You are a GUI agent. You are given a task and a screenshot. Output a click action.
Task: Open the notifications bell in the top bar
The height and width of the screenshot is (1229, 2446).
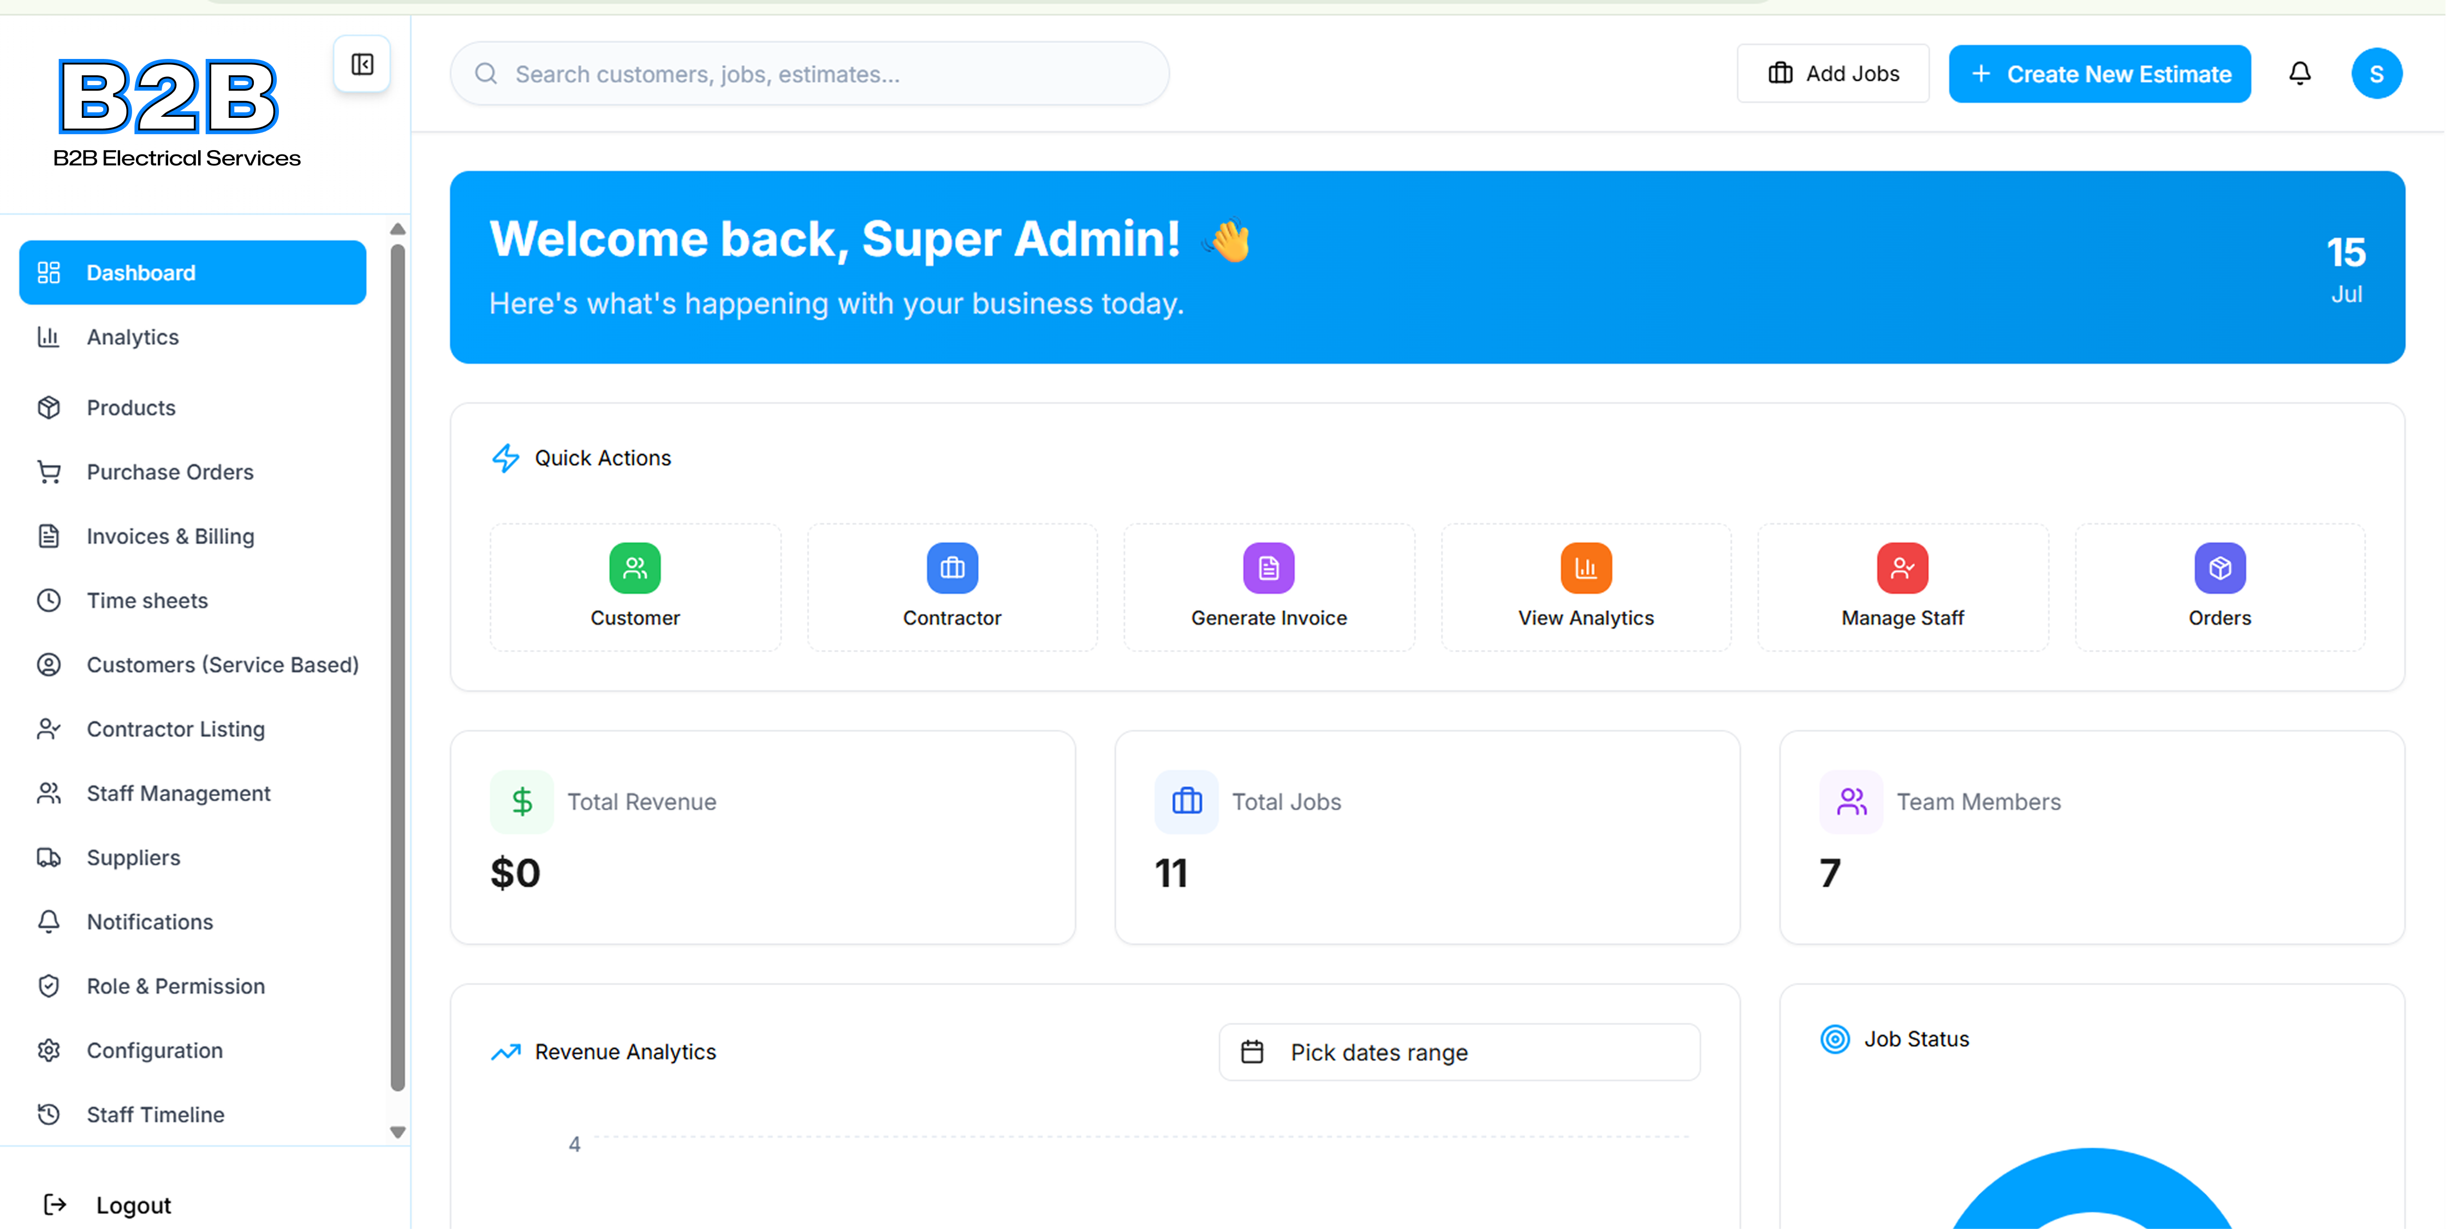pos(2299,74)
